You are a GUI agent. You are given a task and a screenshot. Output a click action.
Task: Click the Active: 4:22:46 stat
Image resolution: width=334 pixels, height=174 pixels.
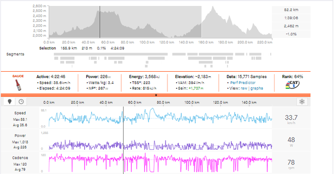pos(51,77)
